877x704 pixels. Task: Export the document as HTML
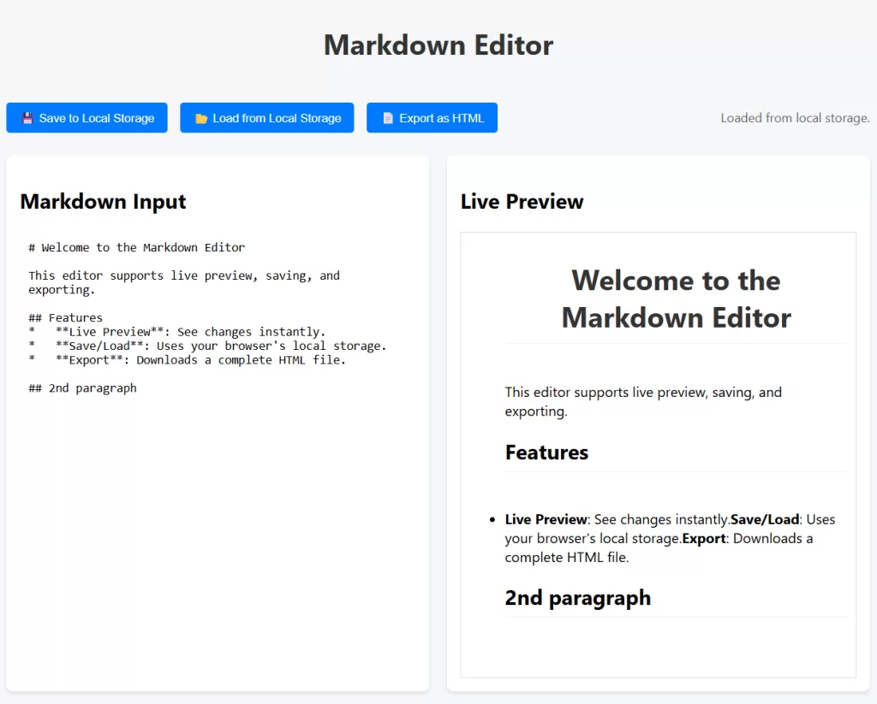pyautogui.click(x=432, y=117)
